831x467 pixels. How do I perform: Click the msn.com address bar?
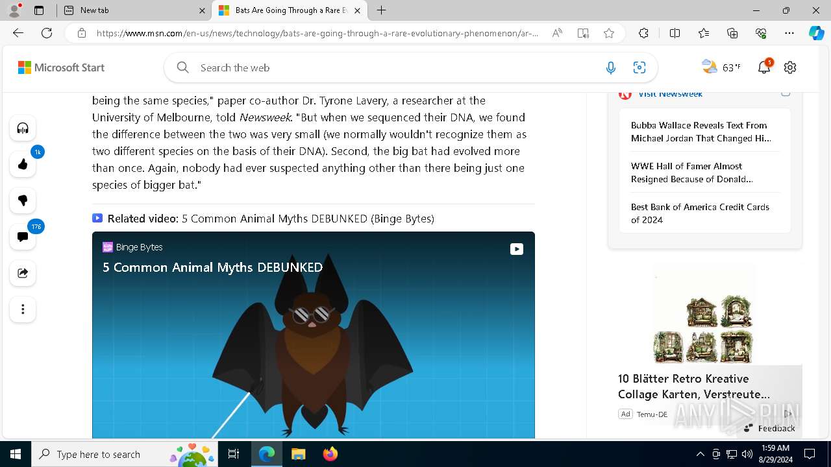pos(317,33)
